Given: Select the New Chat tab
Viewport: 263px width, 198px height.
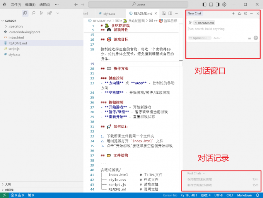Looking at the screenshot, I should click(195, 13).
